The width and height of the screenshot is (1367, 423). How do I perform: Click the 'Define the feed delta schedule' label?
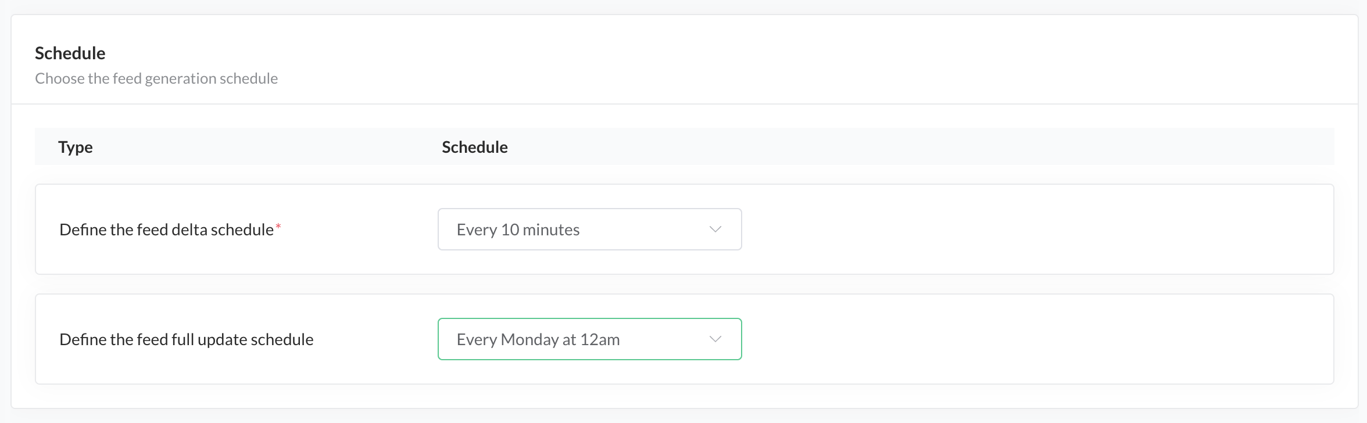166,230
